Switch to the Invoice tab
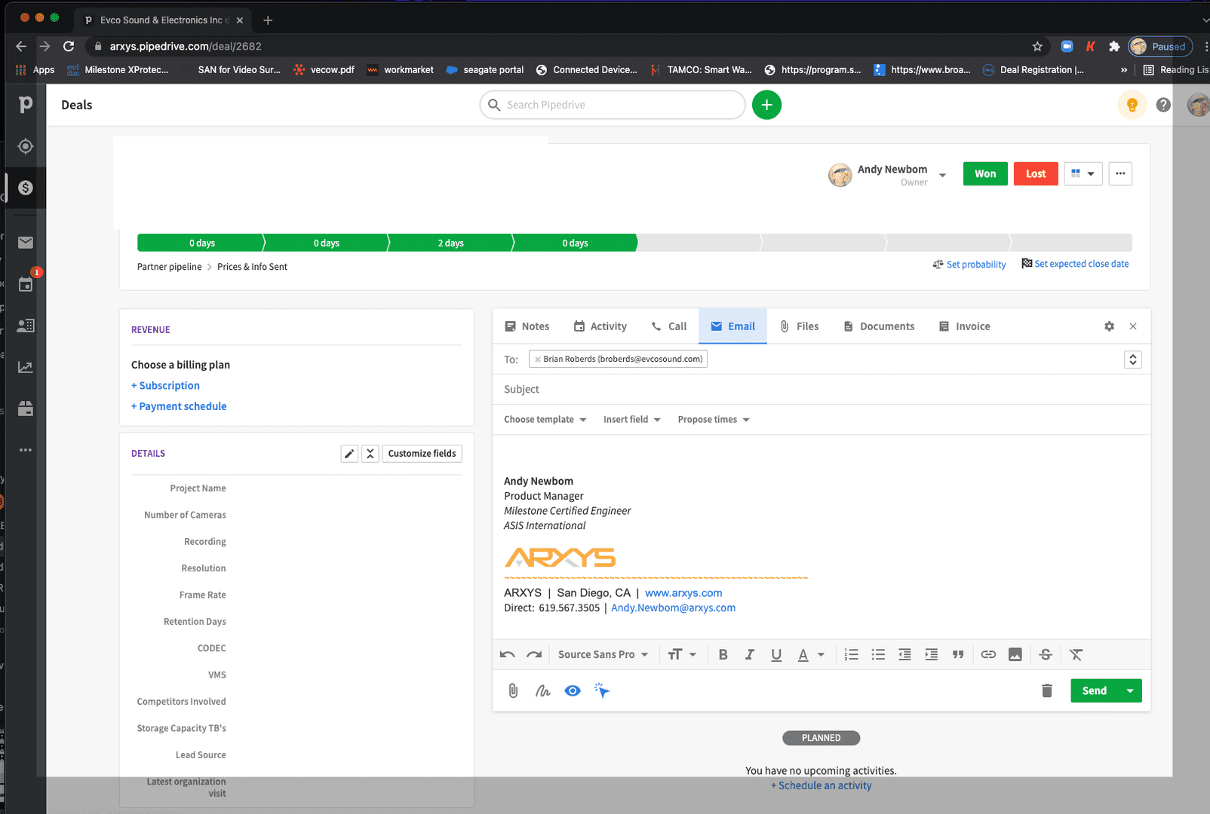Viewport: 1210px width, 814px height. pyautogui.click(x=964, y=326)
